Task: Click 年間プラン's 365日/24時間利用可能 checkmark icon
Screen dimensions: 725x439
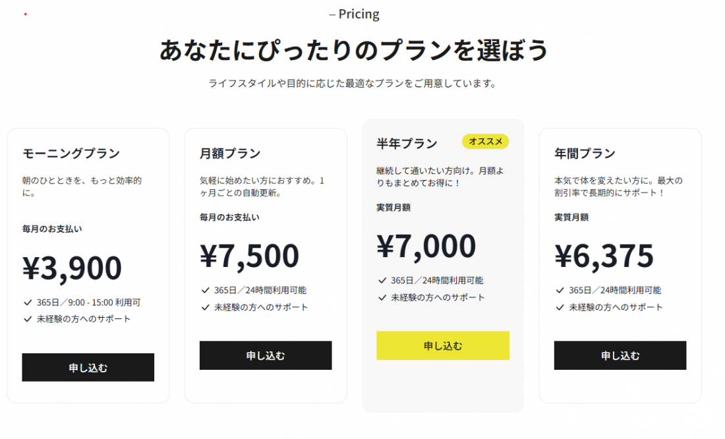Action: click(x=560, y=290)
